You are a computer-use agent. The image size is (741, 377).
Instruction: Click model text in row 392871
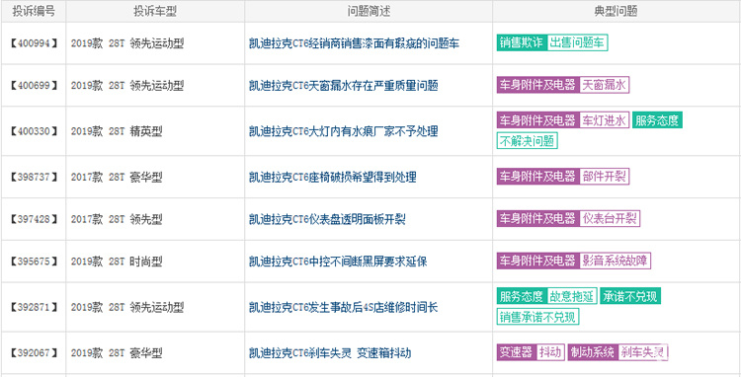tap(127, 308)
